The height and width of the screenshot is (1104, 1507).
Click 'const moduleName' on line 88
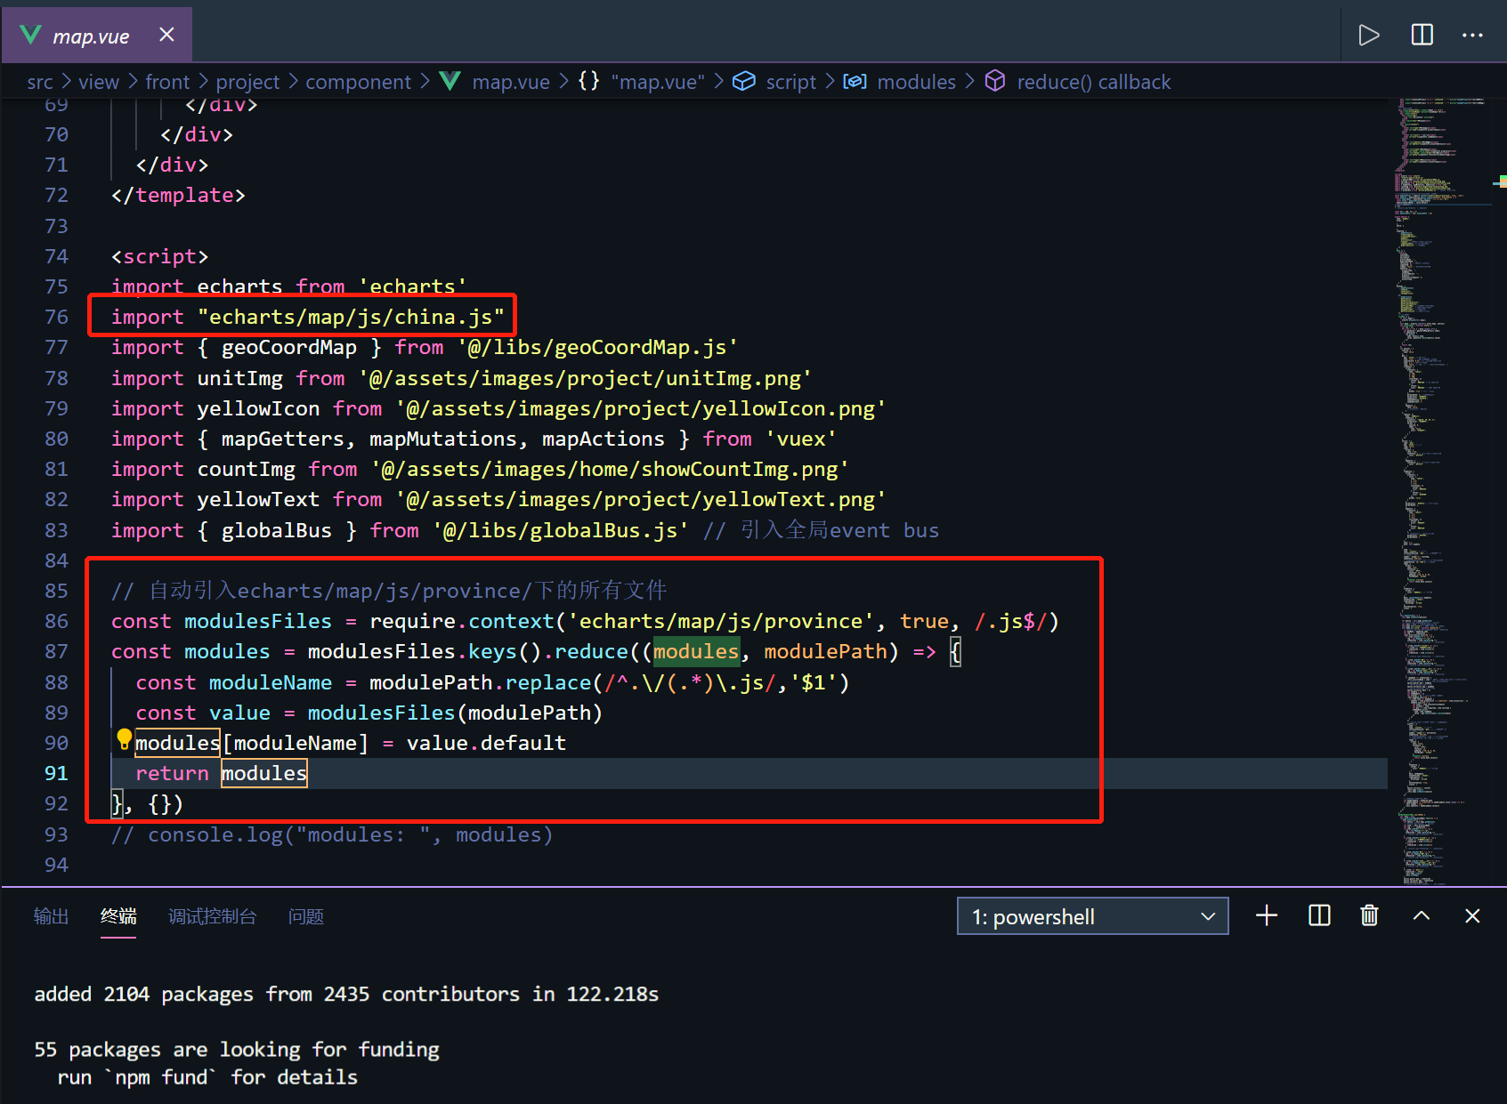coord(234,682)
